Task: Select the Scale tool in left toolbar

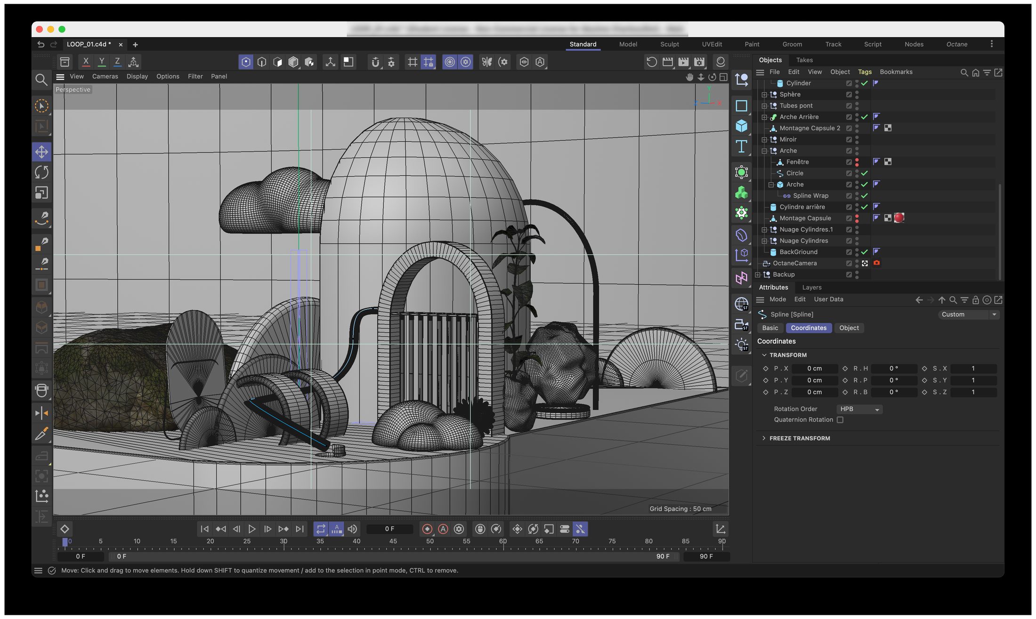Action: [41, 193]
